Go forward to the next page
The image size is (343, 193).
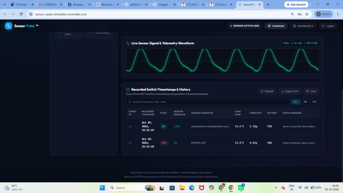[13, 14]
